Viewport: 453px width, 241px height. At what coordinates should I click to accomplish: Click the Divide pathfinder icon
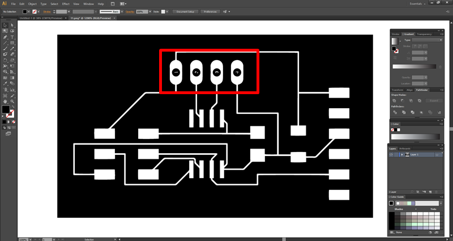click(x=395, y=112)
